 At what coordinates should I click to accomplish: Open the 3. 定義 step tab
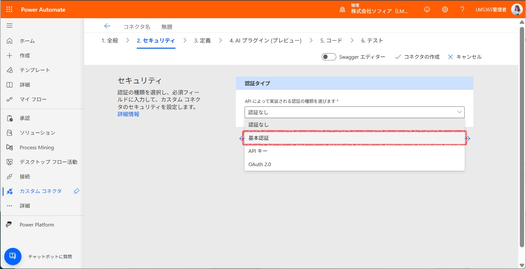[x=202, y=41]
